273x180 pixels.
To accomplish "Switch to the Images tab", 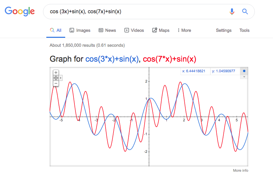I will click(80, 30).
